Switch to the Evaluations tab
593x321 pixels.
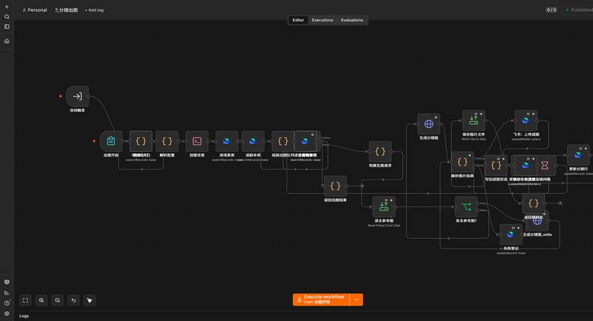(351, 20)
